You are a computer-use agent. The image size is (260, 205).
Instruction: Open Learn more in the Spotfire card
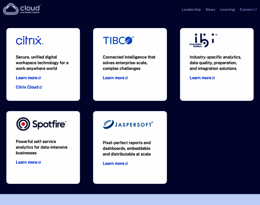(x=28, y=162)
